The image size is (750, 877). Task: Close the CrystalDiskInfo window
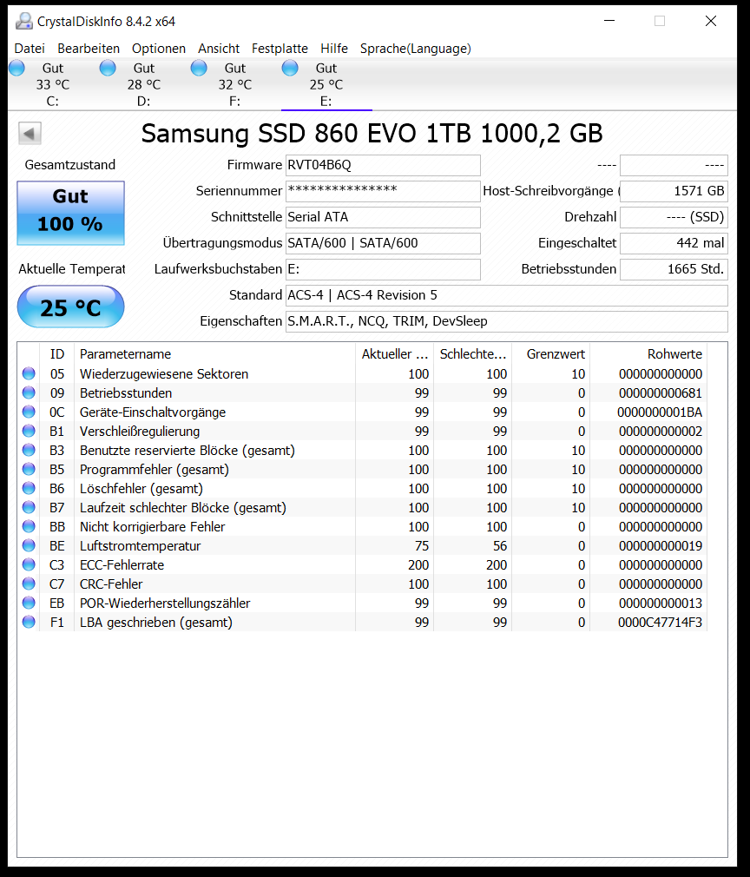[x=711, y=21]
